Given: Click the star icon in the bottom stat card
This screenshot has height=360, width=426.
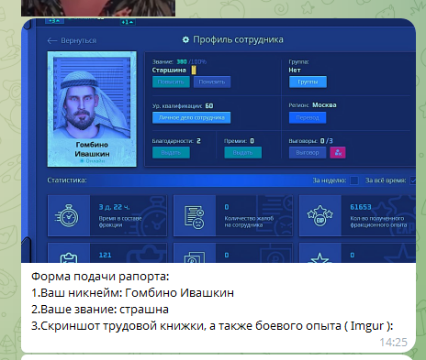Looking at the screenshot, I should click(319, 258).
